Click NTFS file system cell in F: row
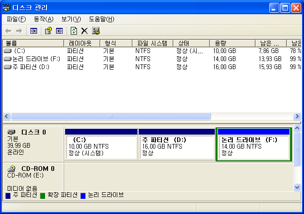The image size is (304, 214). pyautogui.click(x=142, y=59)
